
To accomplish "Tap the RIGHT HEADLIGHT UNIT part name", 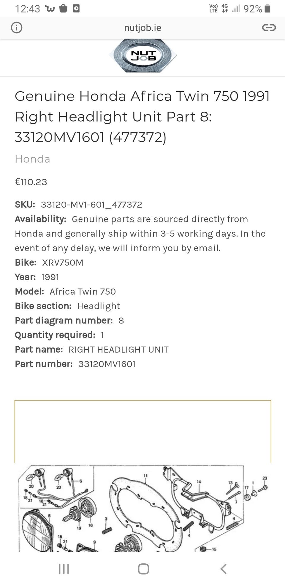I will 118,350.
